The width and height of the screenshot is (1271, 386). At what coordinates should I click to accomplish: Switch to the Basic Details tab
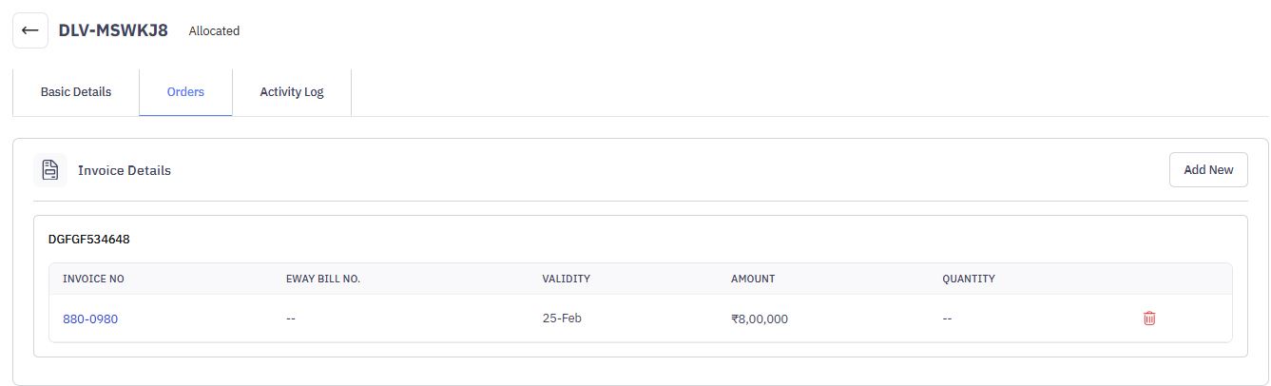[x=76, y=92]
